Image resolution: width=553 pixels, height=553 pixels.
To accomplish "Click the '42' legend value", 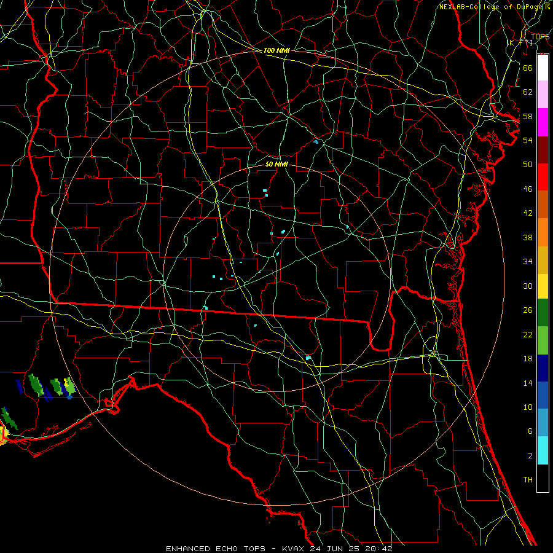I will pyautogui.click(x=528, y=213).
